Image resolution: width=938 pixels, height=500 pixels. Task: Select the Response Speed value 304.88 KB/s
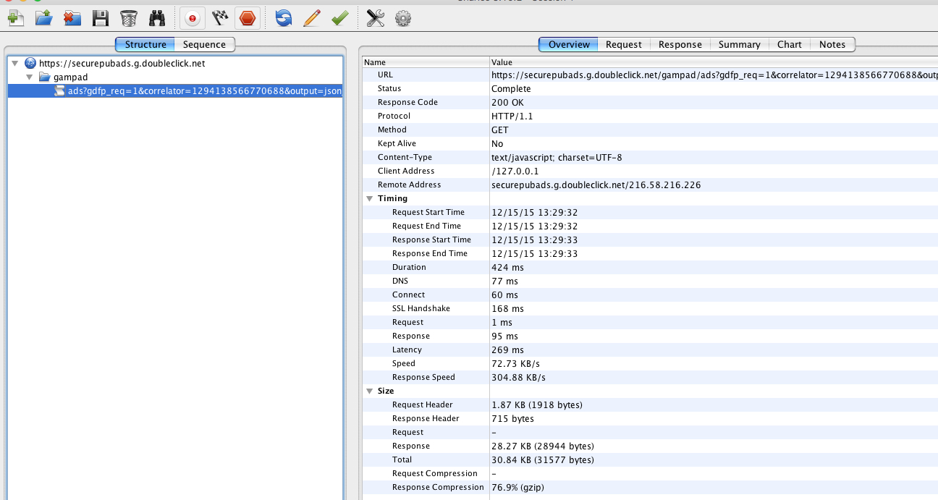518,377
